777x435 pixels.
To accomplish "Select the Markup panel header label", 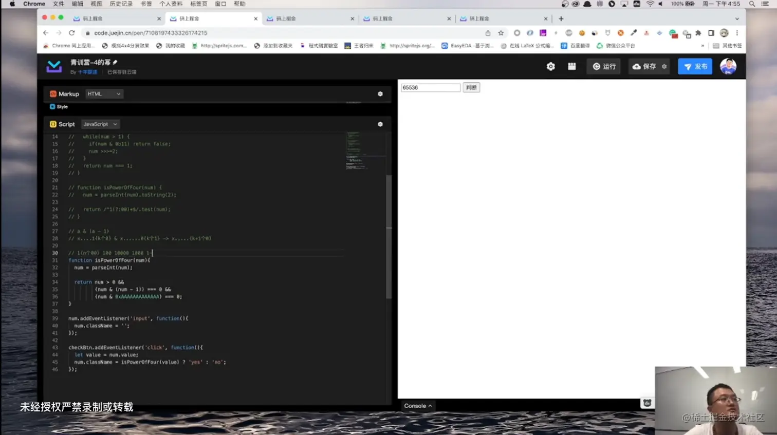I will pyautogui.click(x=64, y=94).
